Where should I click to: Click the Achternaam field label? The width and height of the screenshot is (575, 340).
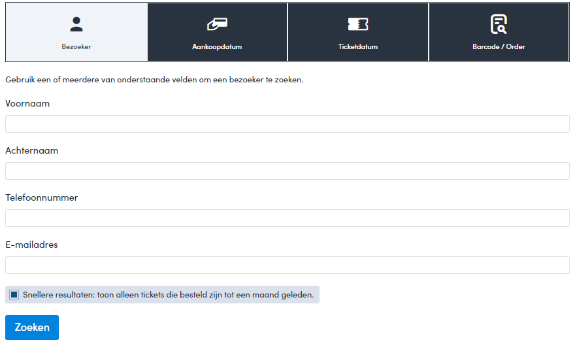click(31, 150)
